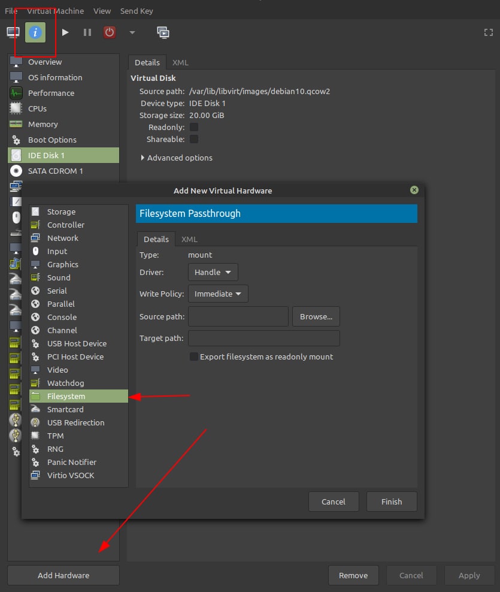Select CPUs in the hardware list
This screenshot has width=500, height=592.
(x=63, y=108)
